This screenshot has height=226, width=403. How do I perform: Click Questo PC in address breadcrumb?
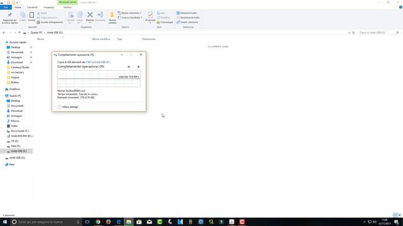pyautogui.click(x=37, y=33)
